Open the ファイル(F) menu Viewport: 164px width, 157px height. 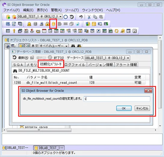(11, 10)
